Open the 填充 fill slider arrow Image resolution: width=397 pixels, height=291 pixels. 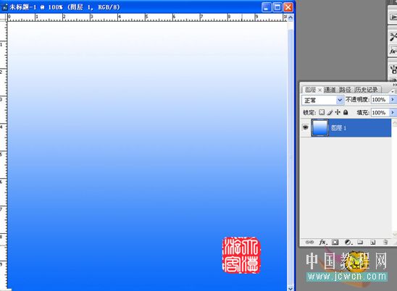[x=393, y=112]
